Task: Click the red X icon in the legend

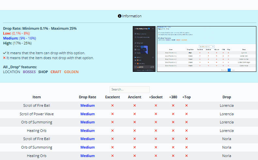Action: [5, 58]
